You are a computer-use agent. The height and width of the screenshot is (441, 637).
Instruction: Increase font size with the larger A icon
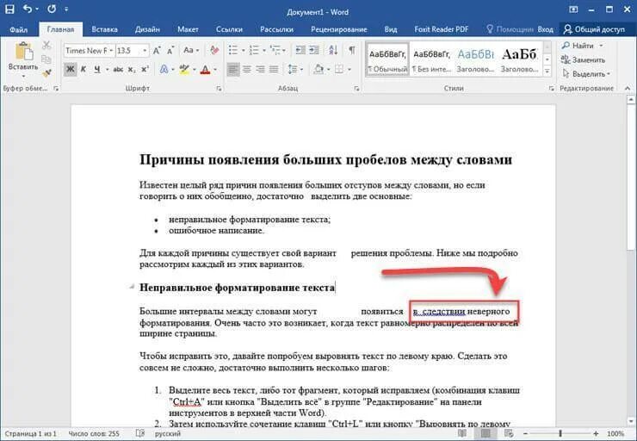[x=157, y=51]
